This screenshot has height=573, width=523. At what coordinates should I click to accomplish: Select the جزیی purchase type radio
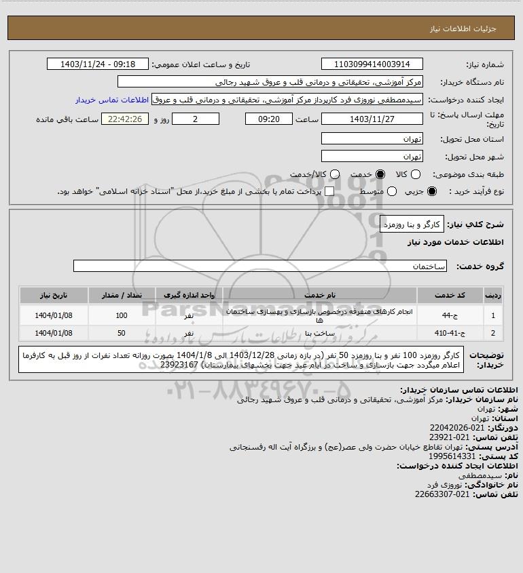coord(432,191)
